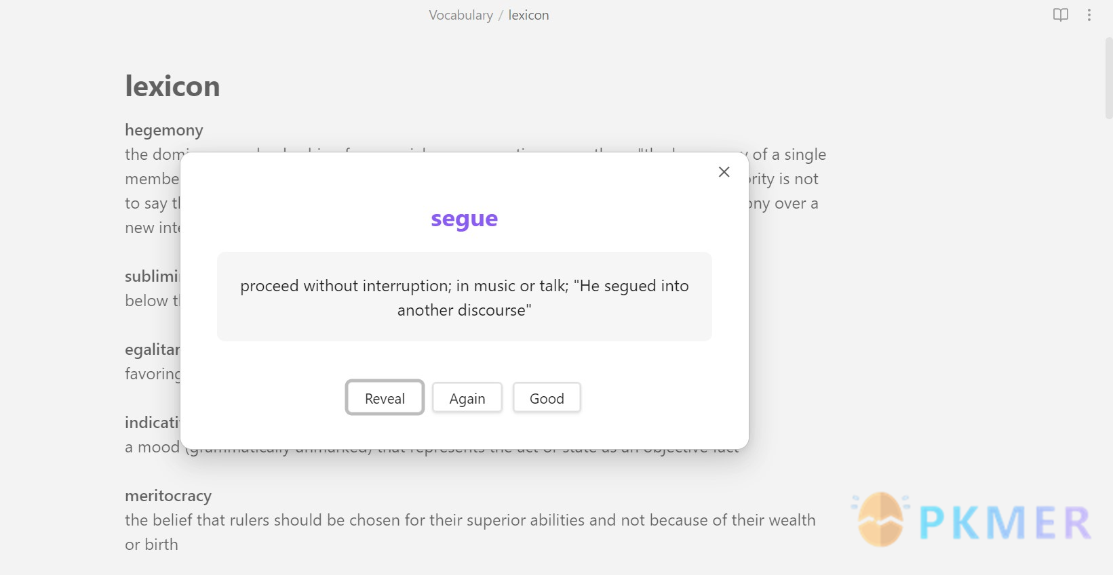Screen dimensions: 1113x575
Task: Mark the card as Again
Action: click(467, 398)
